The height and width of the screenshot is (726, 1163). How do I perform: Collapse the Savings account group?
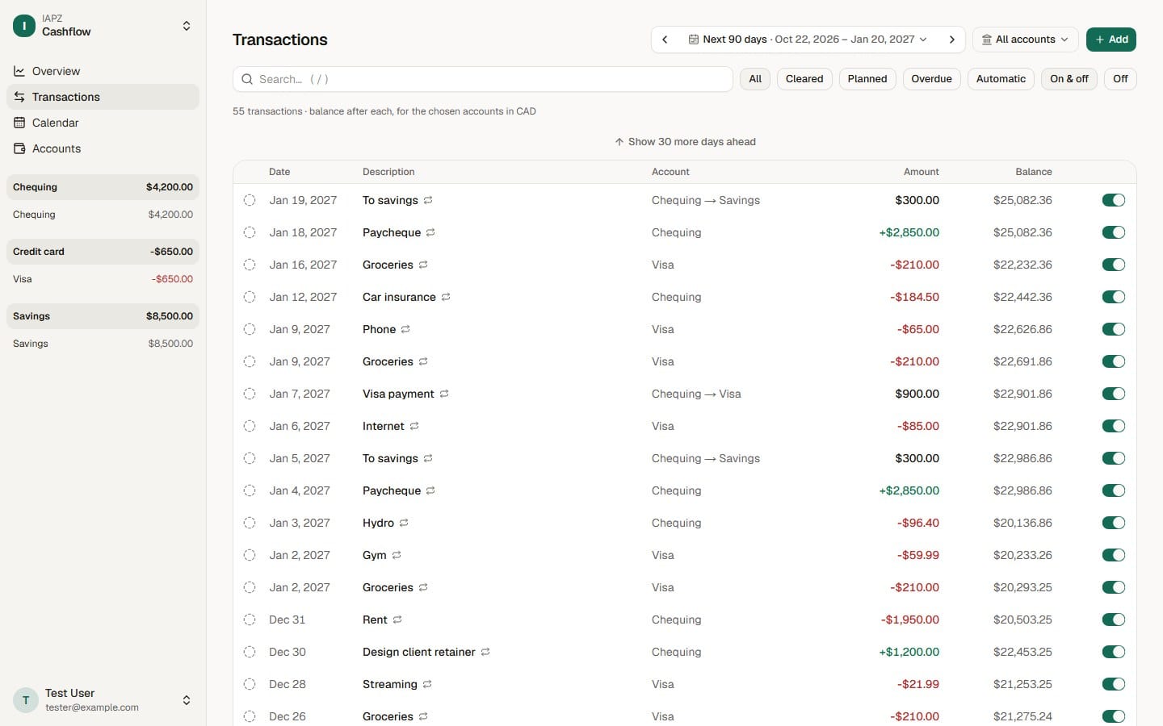pos(103,316)
